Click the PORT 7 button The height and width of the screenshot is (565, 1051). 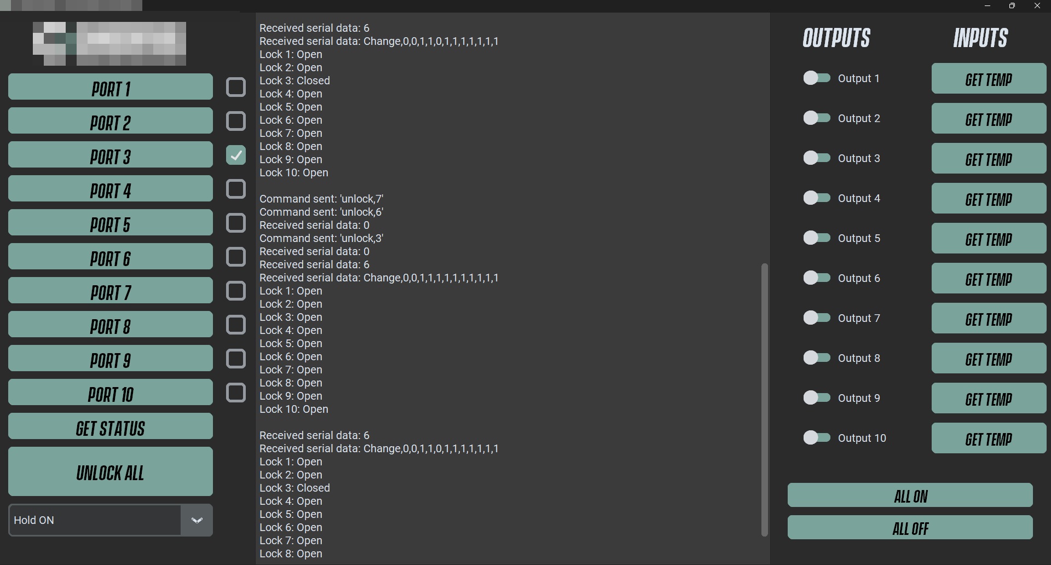click(111, 291)
